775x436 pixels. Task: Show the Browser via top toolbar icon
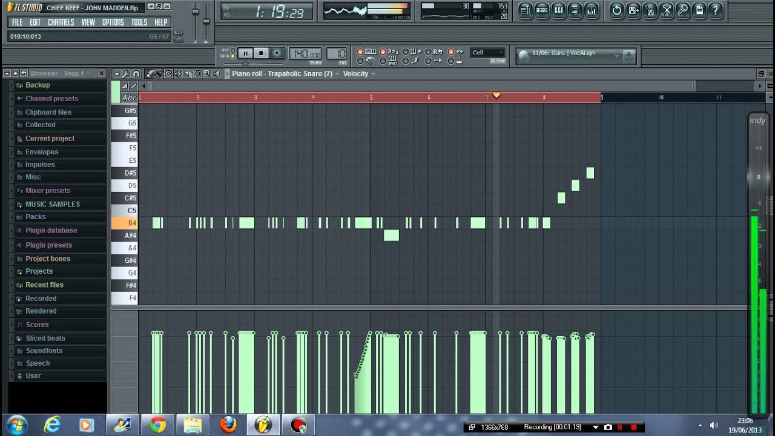tap(575, 10)
